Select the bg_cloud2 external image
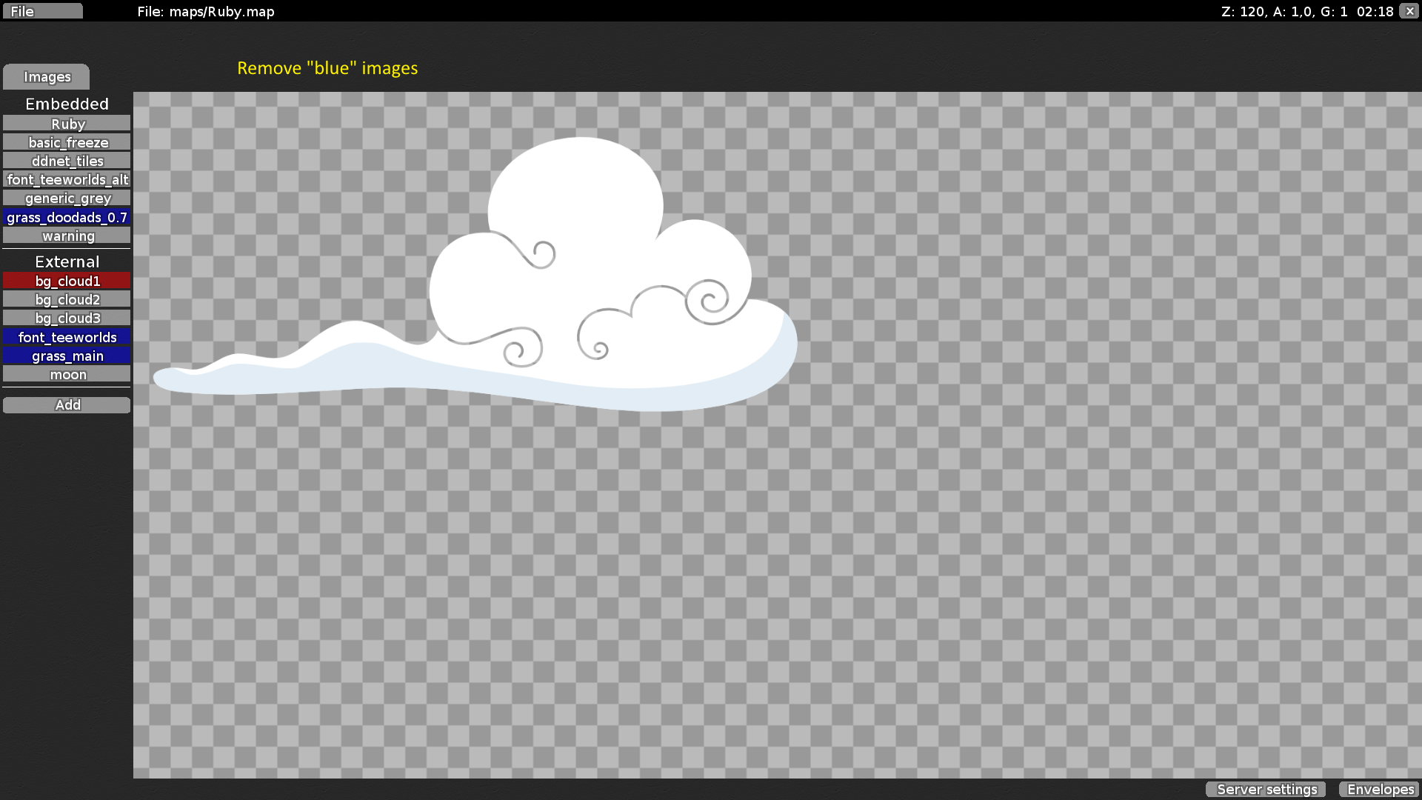This screenshot has height=800, width=1422. 67,299
